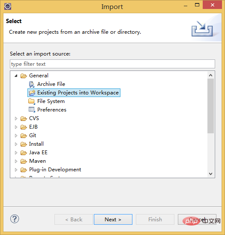Open the help question mark icon
This screenshot has height=235, width=225.
[15, 219]
